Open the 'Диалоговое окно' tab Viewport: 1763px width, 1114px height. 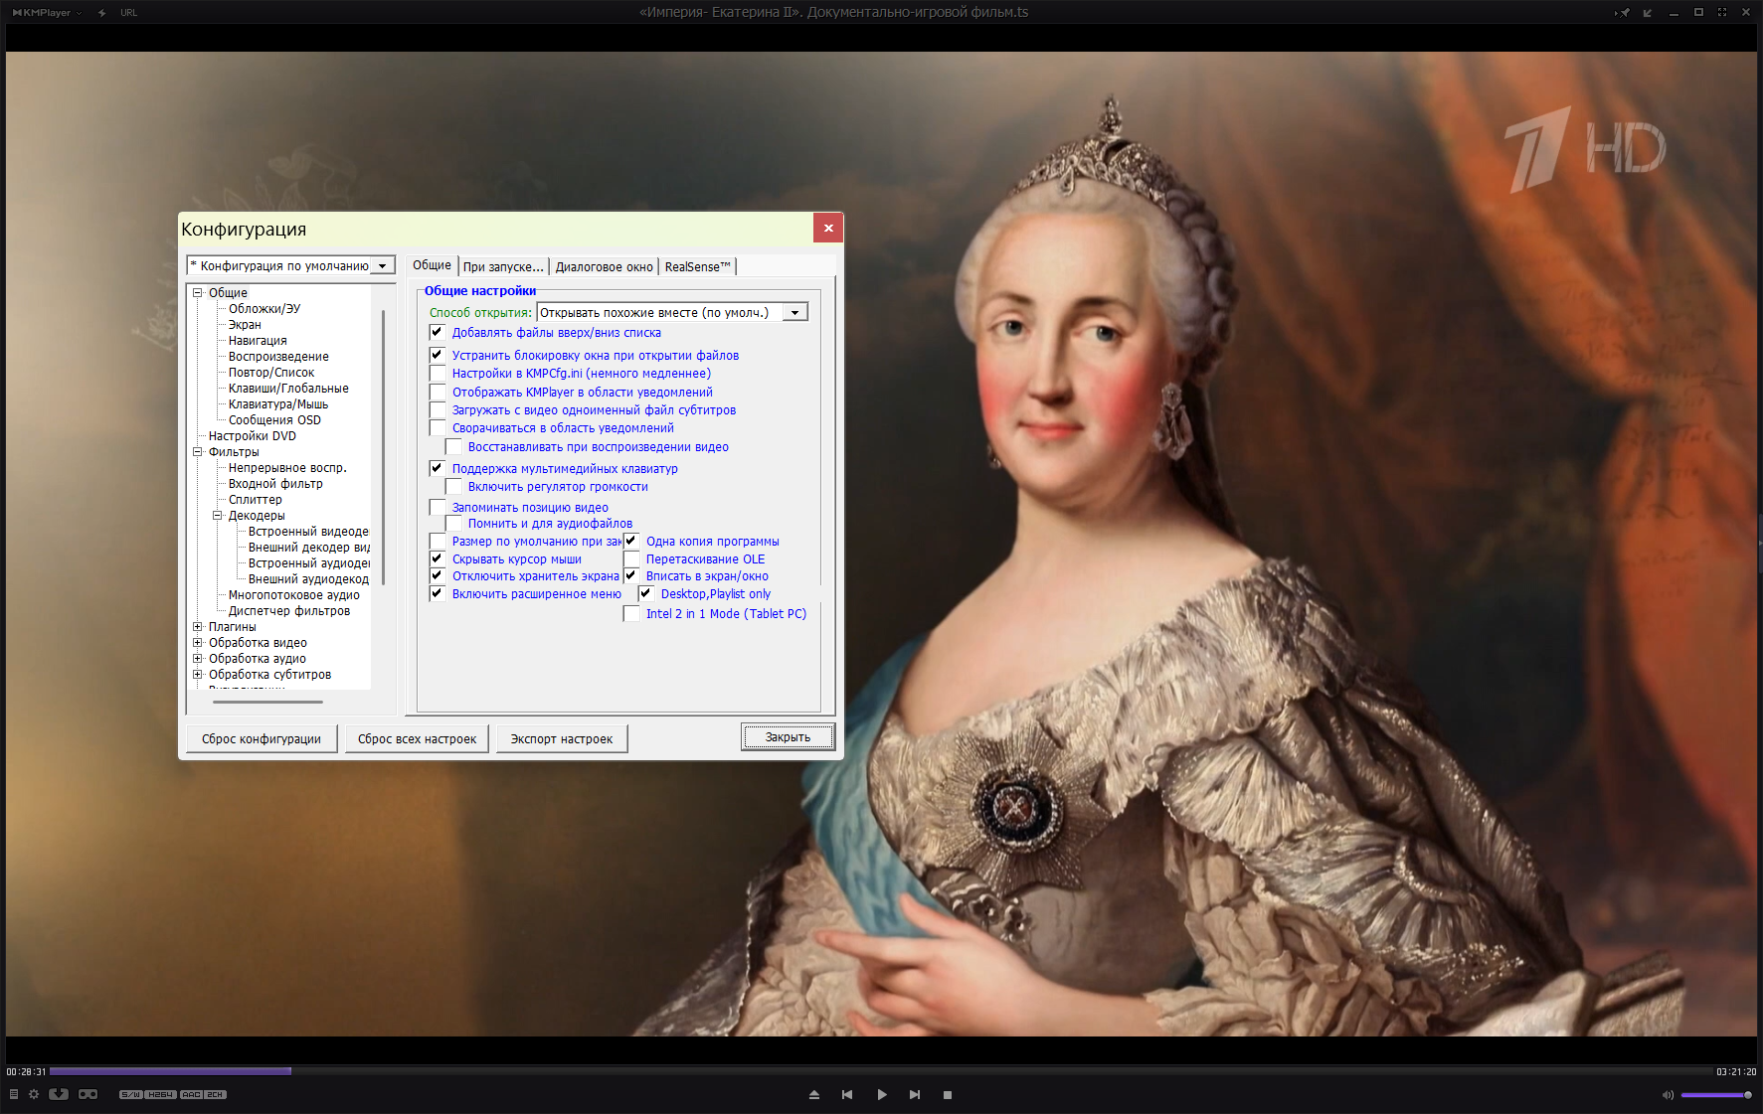604,266
